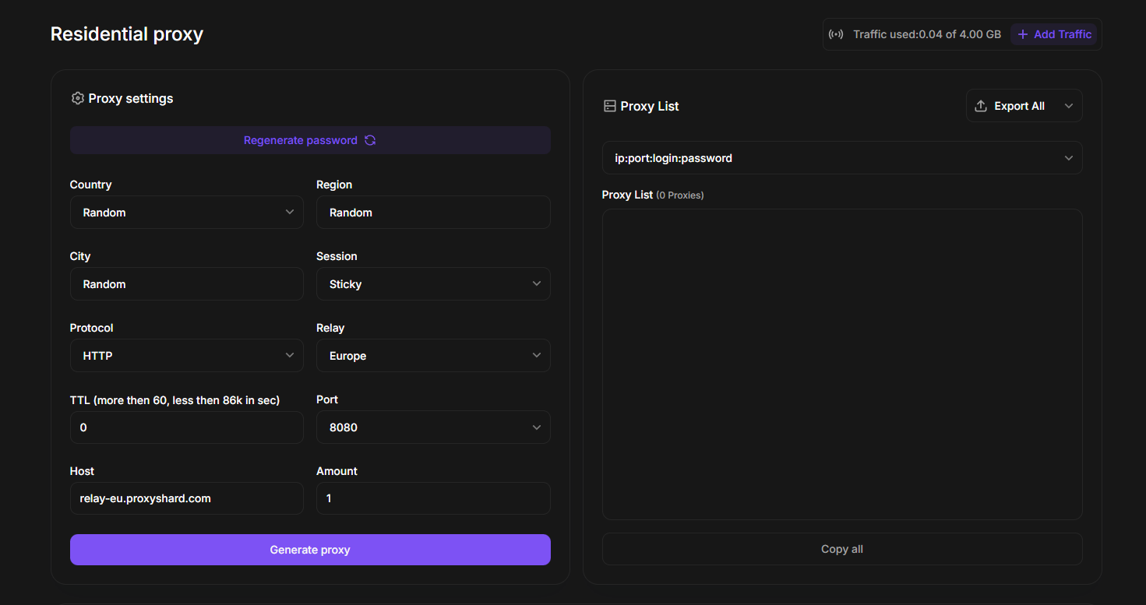Screen dimensions: 1146x605
Task: Click the Regenerate password button
Action: point(310,140)
